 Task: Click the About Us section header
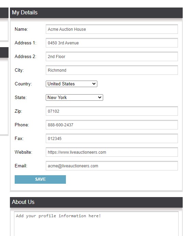[x=96, y=202]
